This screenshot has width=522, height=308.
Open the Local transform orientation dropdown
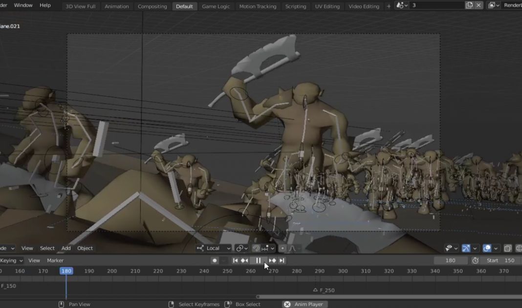tap(214, 248)
